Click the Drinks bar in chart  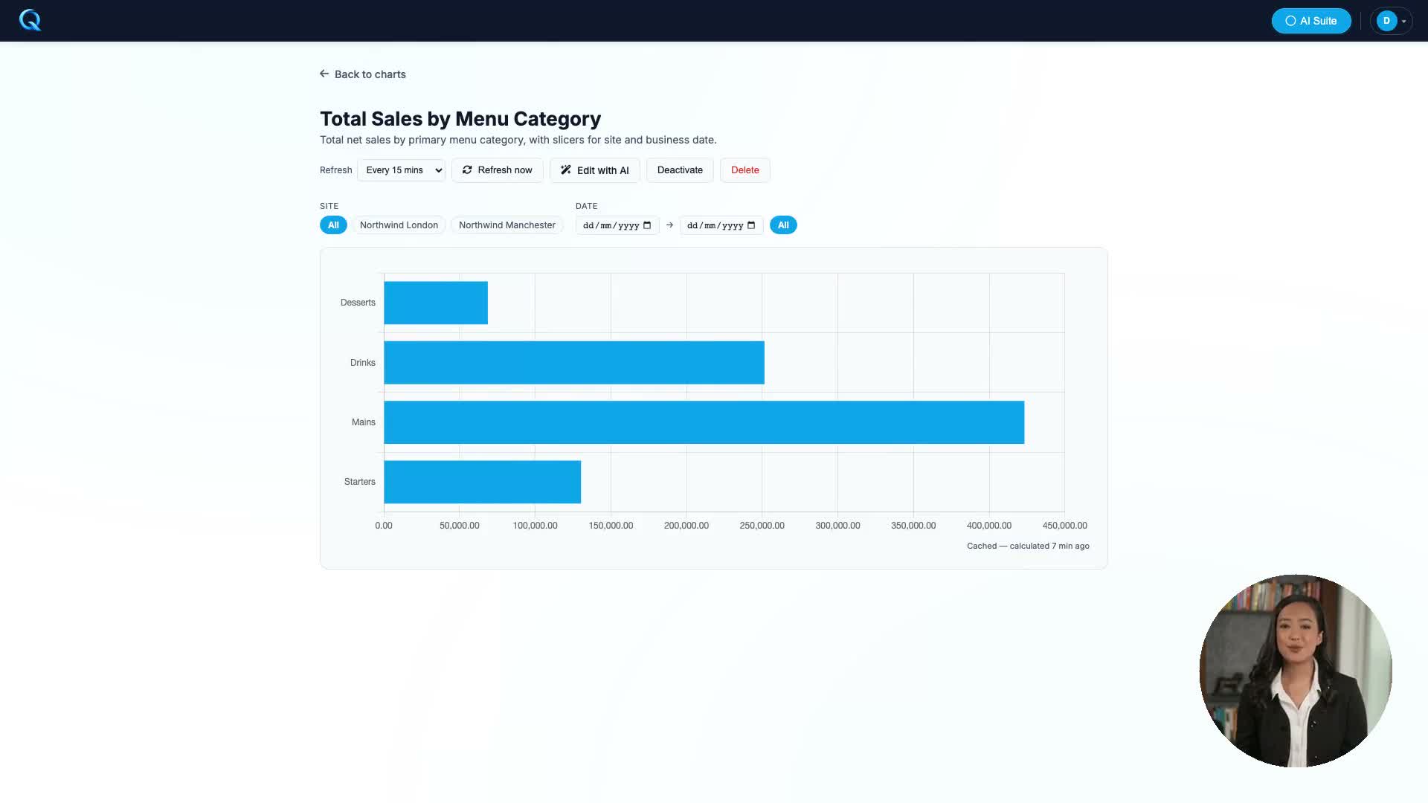pyautogui.click(x=574, y=363)
